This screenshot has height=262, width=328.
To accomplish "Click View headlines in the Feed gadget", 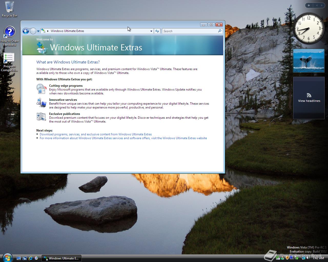I will 309,101.
